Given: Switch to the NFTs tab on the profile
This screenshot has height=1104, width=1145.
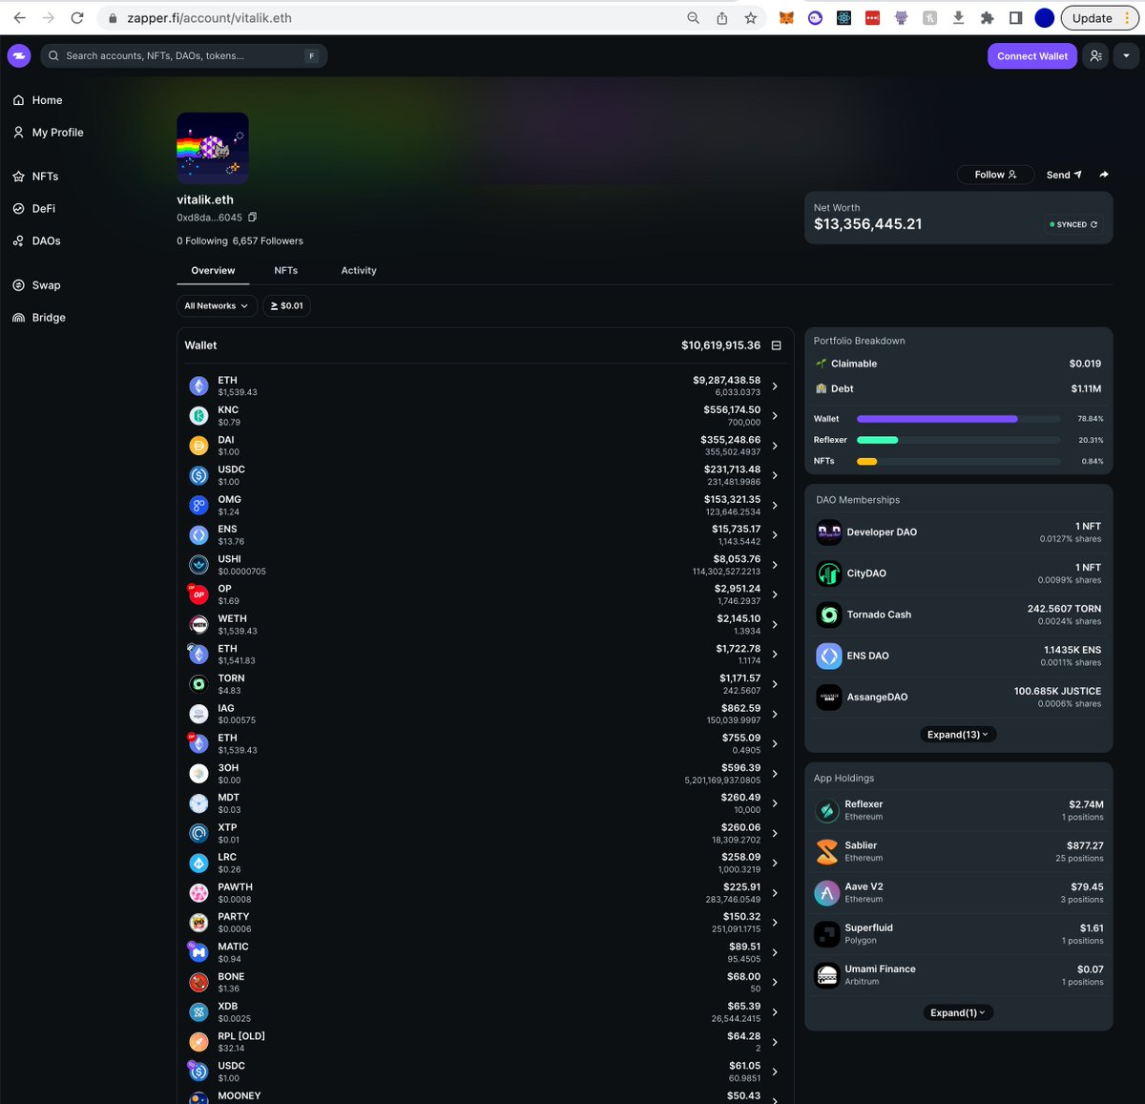Looking at the screenshot, I should tap(286, 270).
